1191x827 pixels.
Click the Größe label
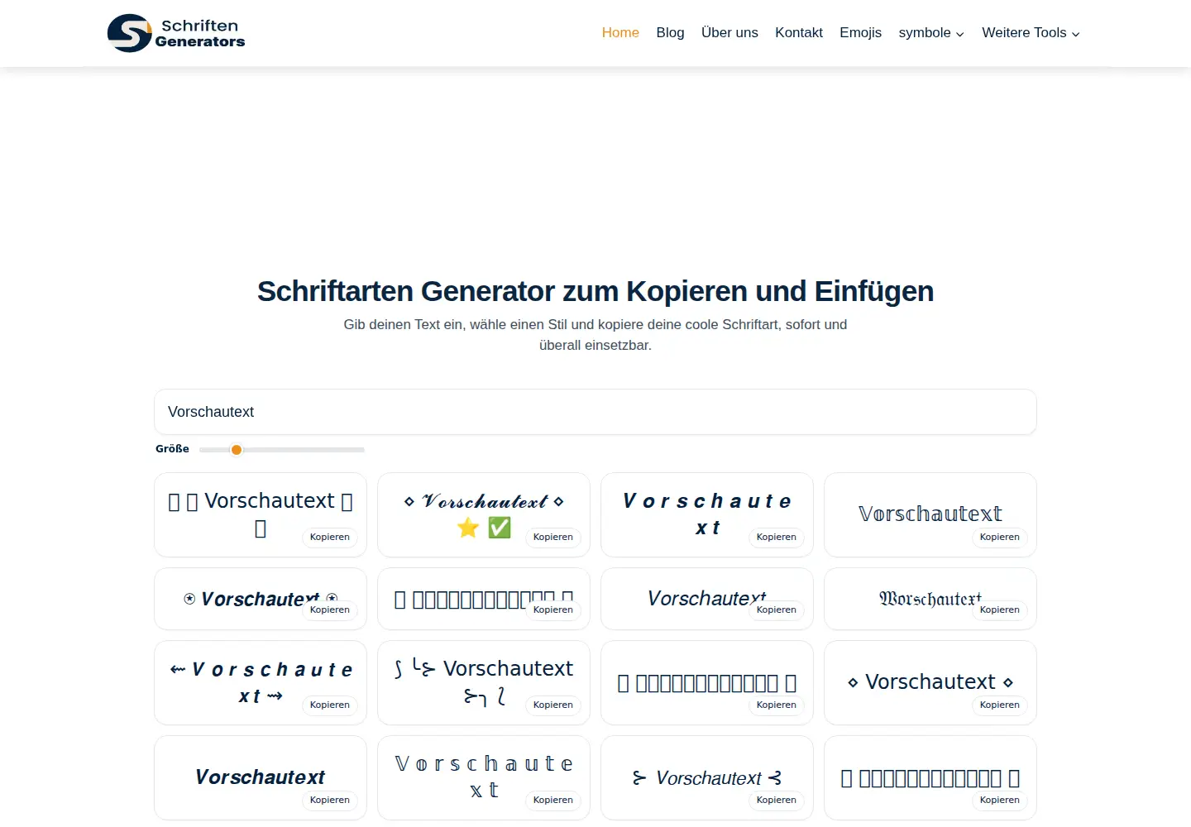[172, 449]
